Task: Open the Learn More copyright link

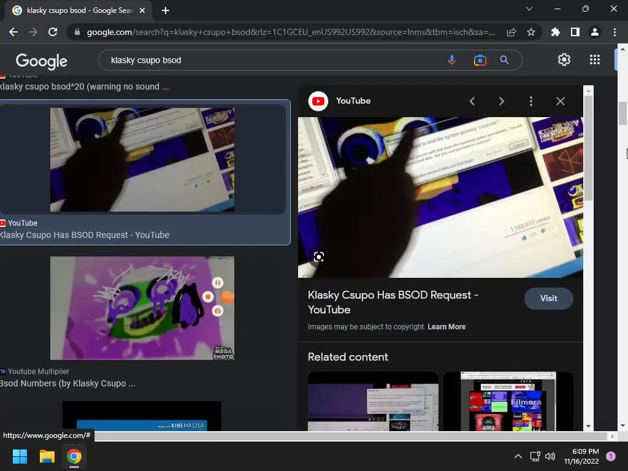Action: pos(446,327)
